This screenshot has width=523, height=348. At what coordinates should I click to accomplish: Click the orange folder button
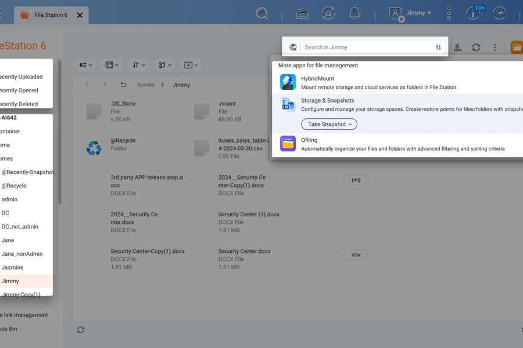517,48
